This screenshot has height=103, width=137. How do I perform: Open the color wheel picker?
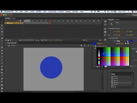coord(128,43)
